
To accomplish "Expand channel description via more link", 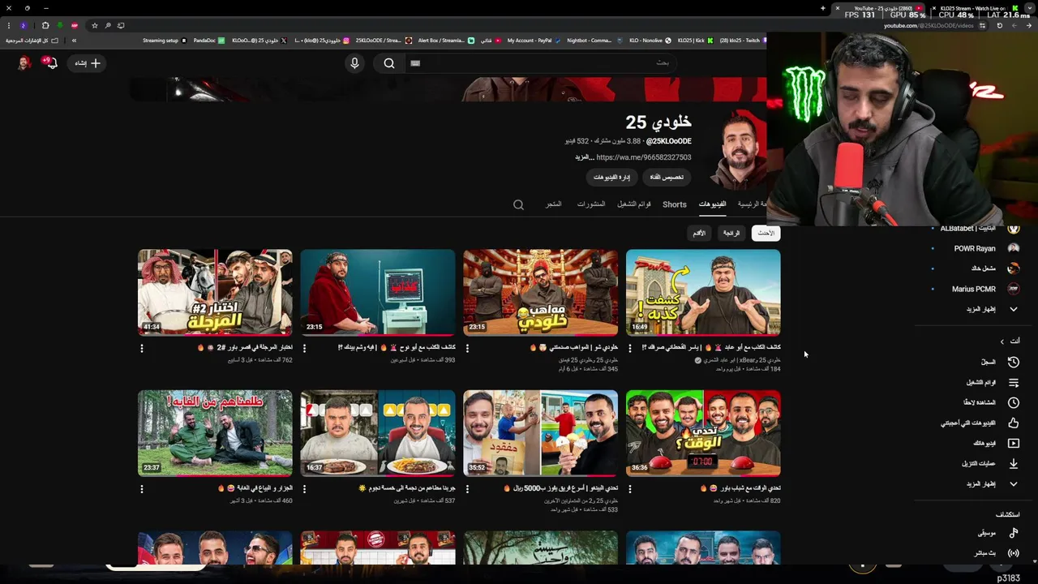I will [584, 157].
